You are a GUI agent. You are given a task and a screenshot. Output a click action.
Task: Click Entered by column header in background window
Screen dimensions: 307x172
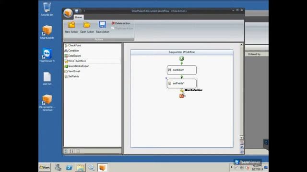257,54
